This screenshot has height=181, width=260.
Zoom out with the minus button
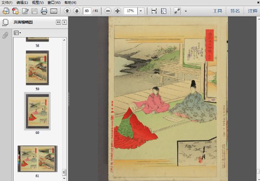tap(108, 11)
